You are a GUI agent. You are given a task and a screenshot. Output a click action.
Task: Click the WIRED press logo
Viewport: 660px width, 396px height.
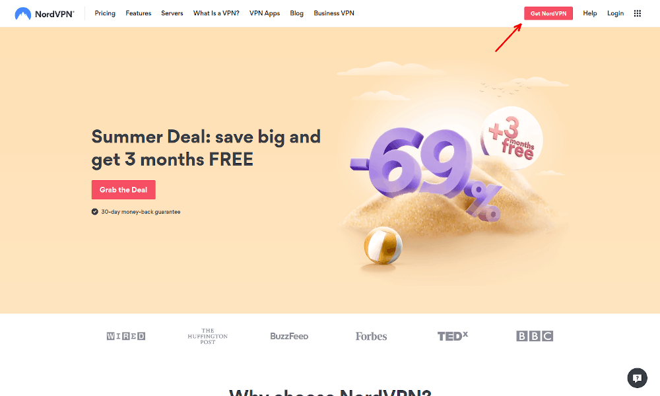(126, 336)
